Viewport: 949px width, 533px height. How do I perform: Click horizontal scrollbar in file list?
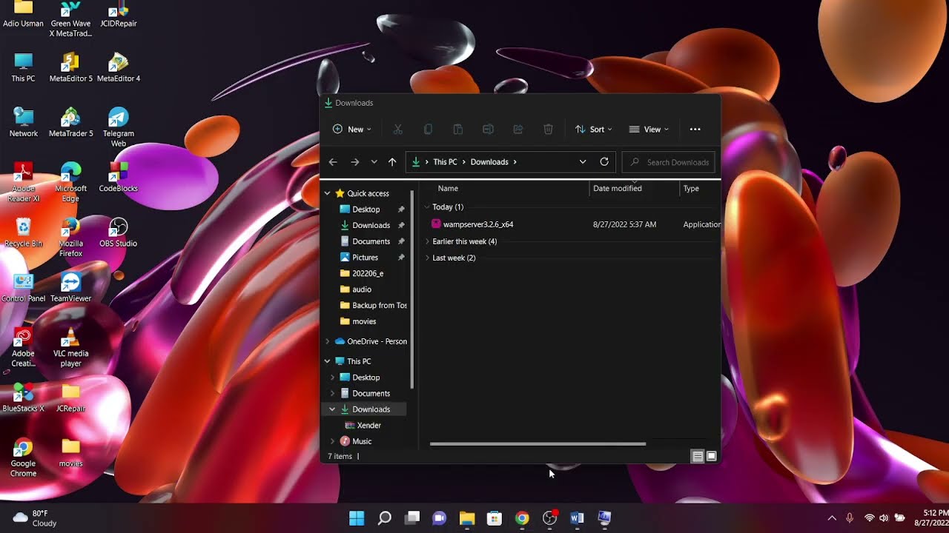(x=538, y=444)
